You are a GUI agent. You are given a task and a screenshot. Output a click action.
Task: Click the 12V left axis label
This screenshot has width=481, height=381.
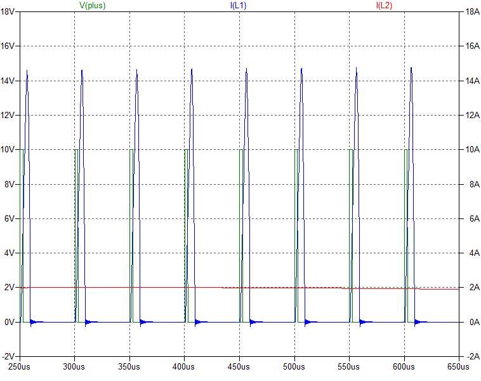[8, 115]
